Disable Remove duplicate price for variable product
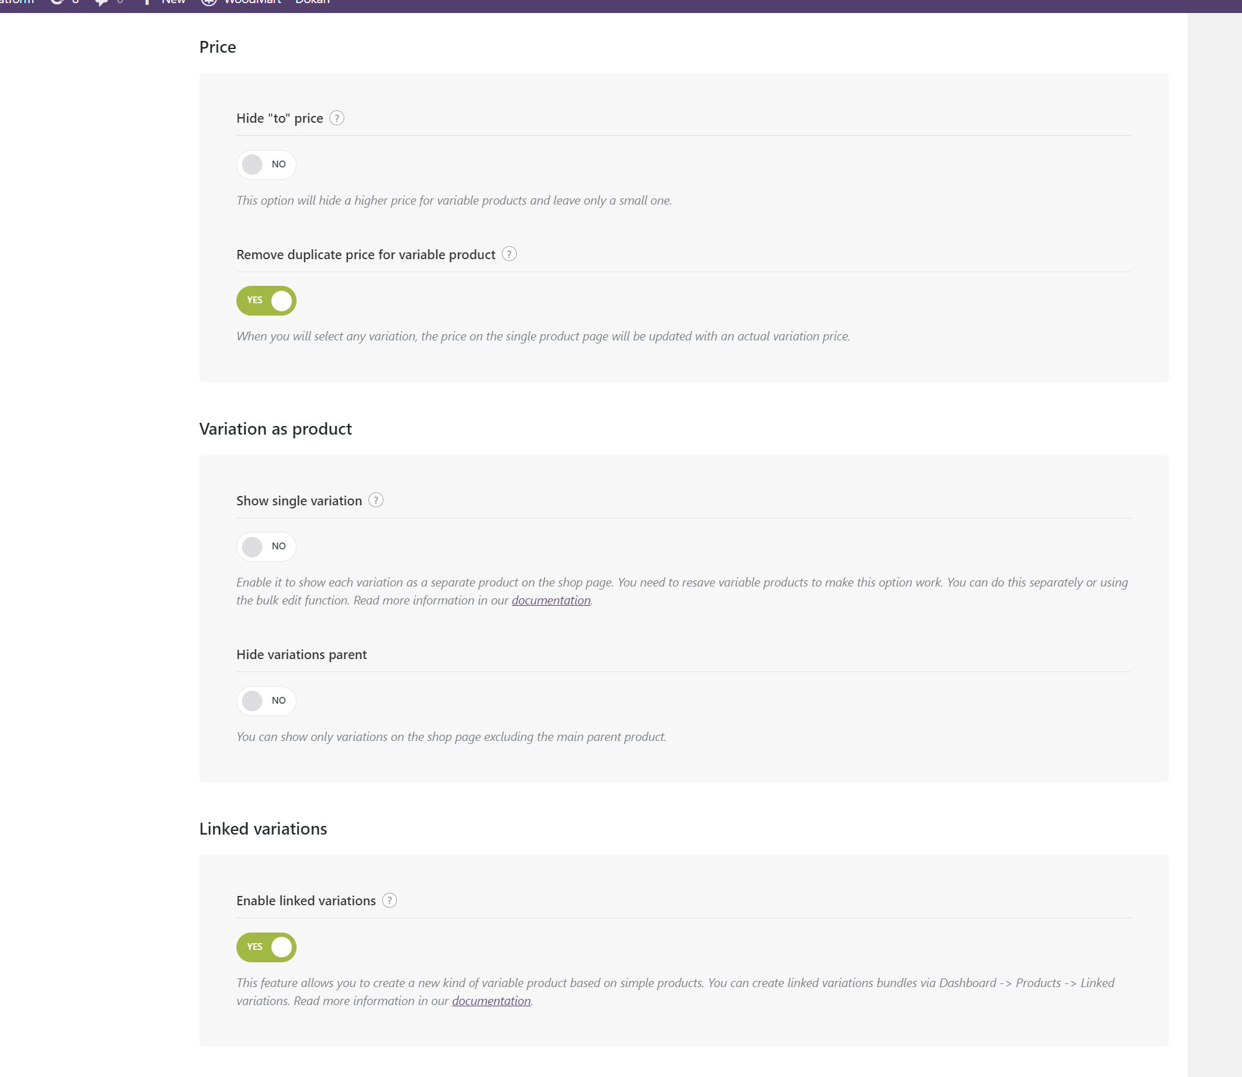 (266, 301)
